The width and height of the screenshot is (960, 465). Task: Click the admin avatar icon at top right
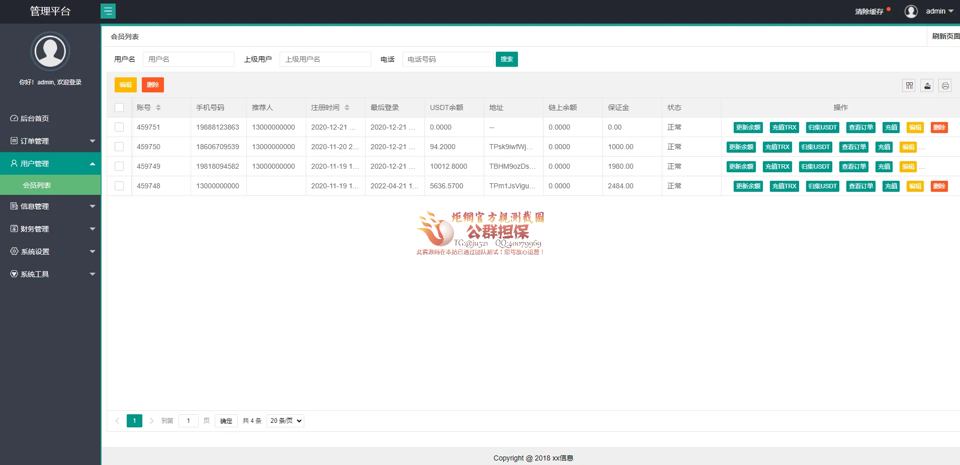point(911,11)
